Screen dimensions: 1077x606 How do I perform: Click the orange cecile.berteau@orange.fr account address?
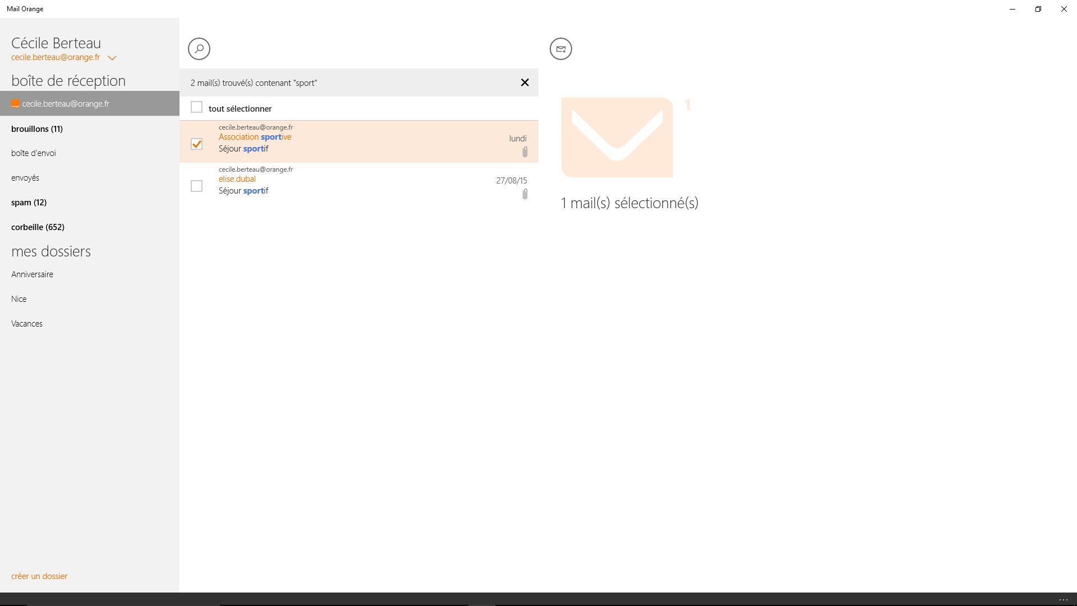click(56, 57)
